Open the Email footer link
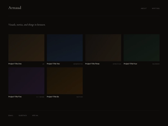 [x=11, y=115]
